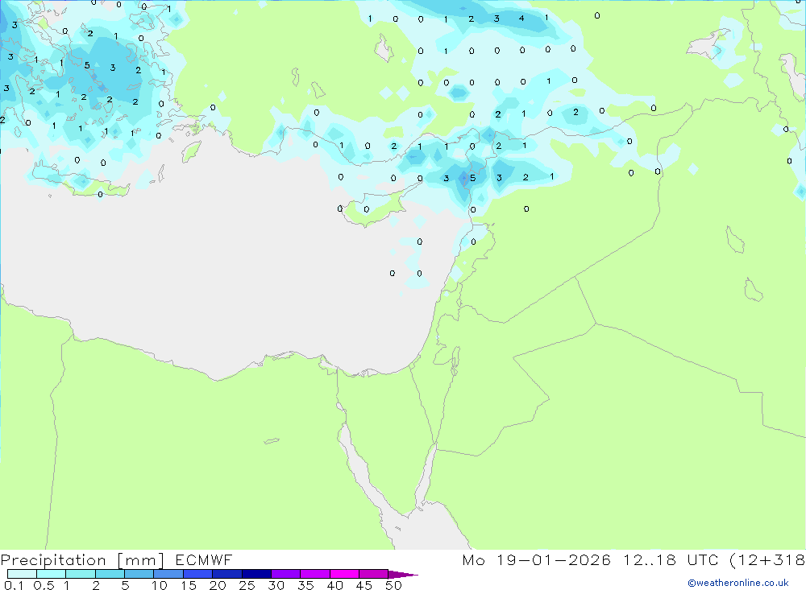The width and height of the screenshot is (806, 590).
Task: Click the 35–40 mm magenta legend box
Action: point(315,574)
